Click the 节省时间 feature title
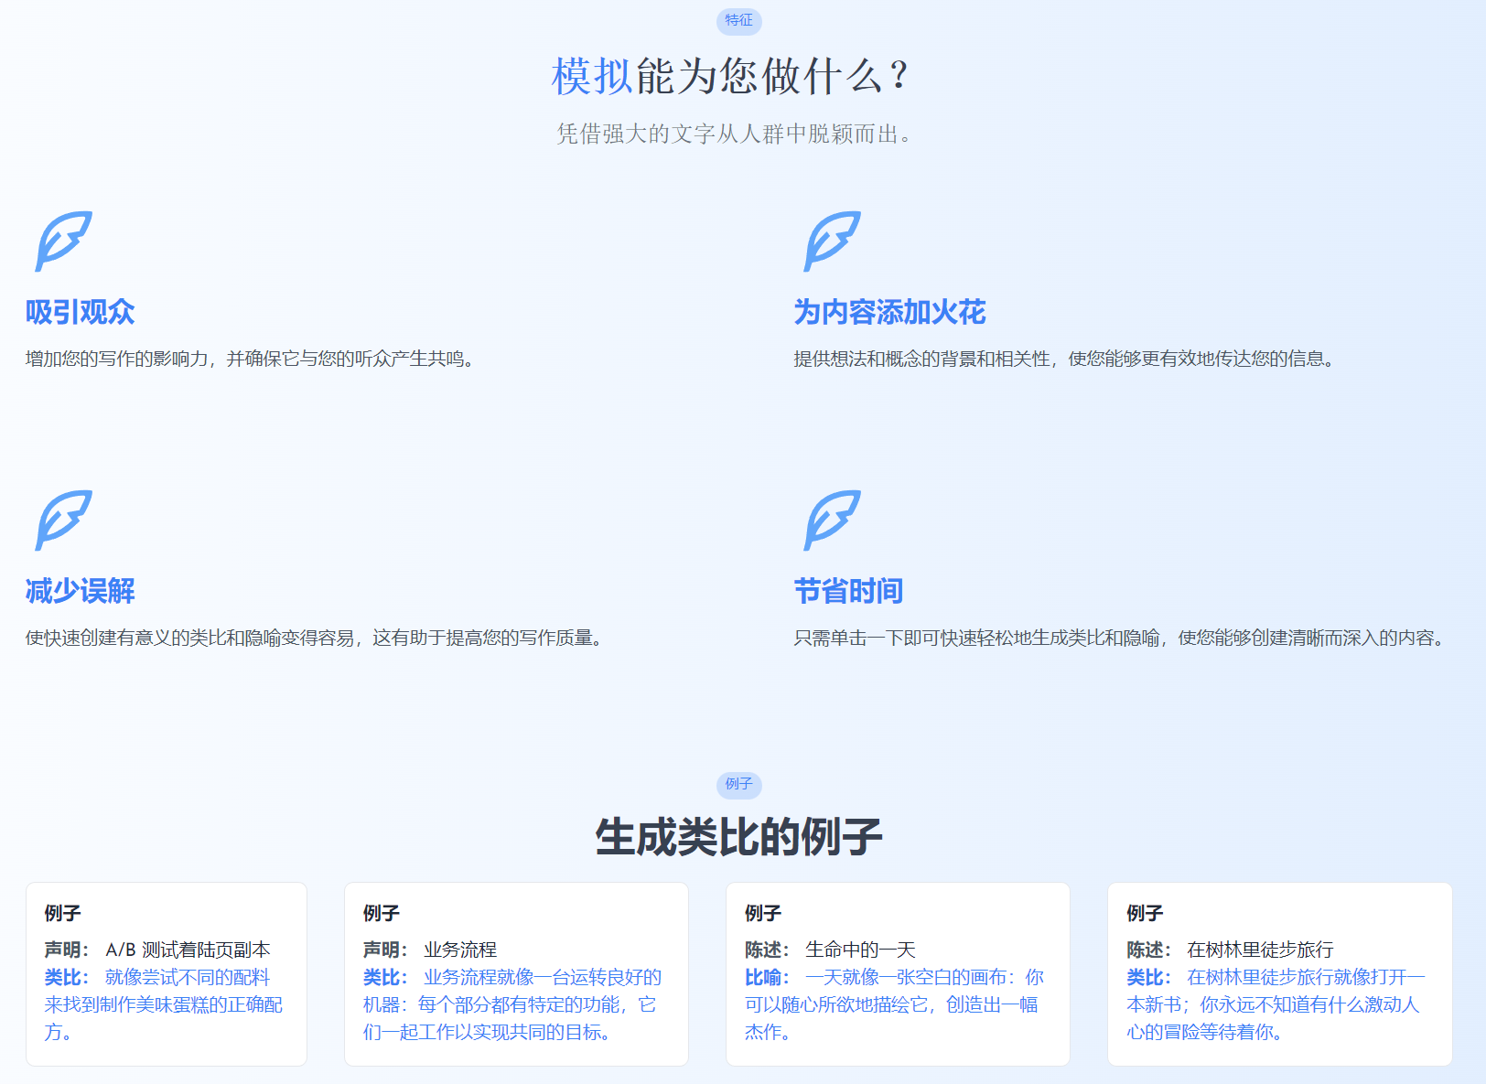 tap(848, 591)
